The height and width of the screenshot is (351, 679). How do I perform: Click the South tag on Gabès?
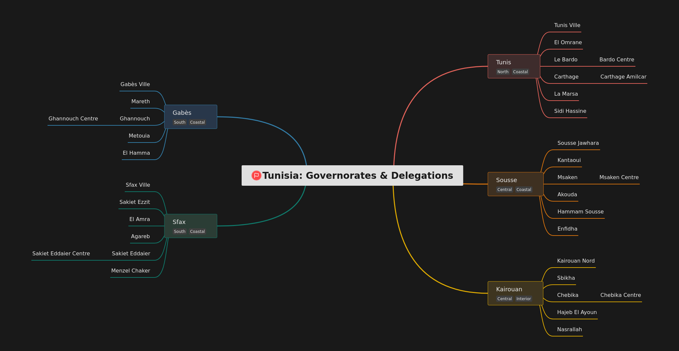coord(180,122)
